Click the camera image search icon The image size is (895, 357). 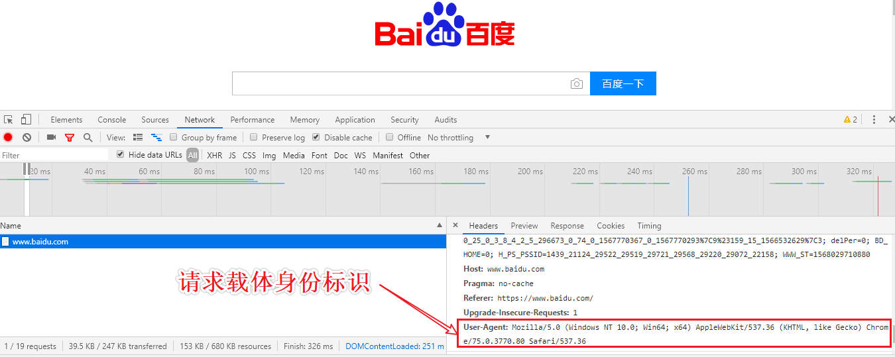point(577,84)
